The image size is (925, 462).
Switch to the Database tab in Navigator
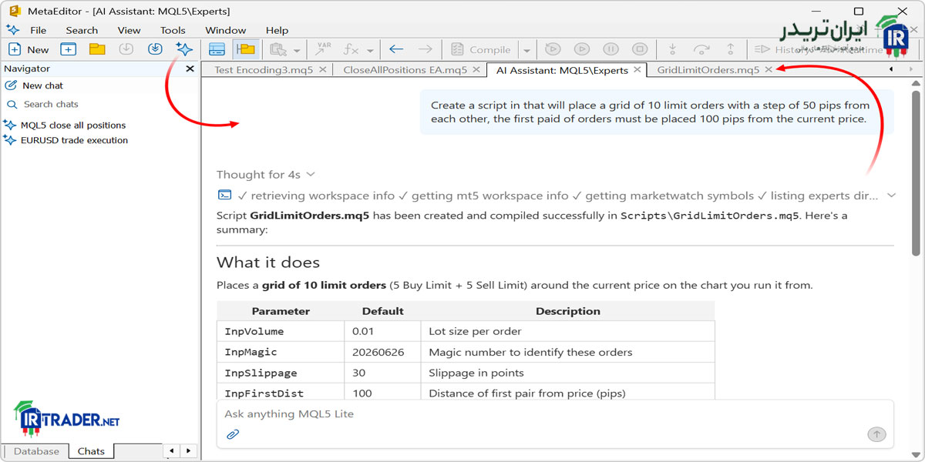(x=36, y=451)
